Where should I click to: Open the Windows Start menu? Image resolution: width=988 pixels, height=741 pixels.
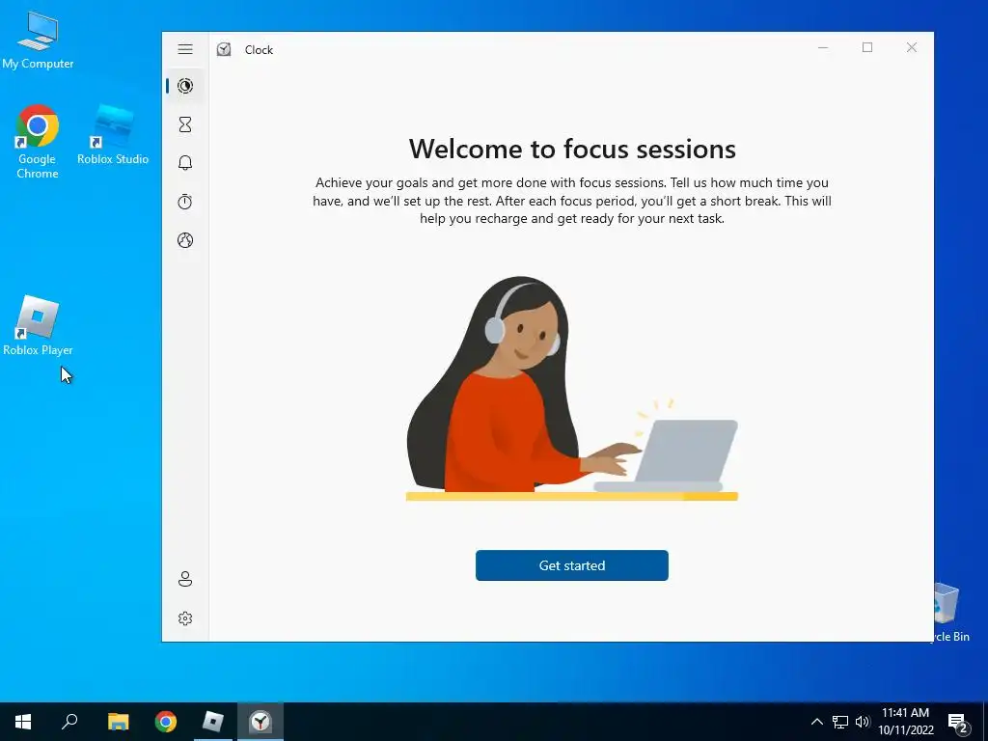23,722
